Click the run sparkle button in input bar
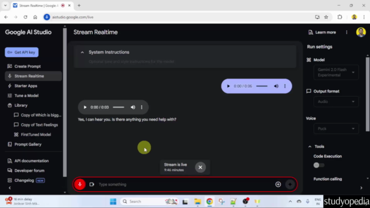This screenshot has width=370, height=208. [x=290, y=184]
